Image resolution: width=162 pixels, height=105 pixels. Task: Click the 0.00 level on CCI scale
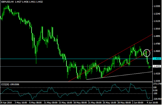pos(155,90)
